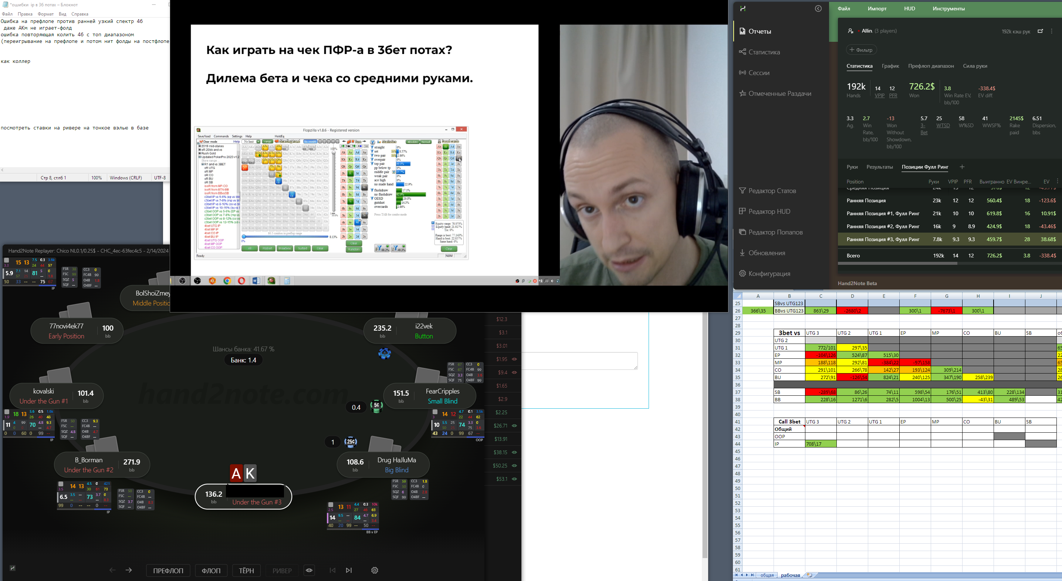The height and width of the screenshot is (581, 1062).
Task: Click the player selection icon beside Allin
Action: (x=850, y=31)
